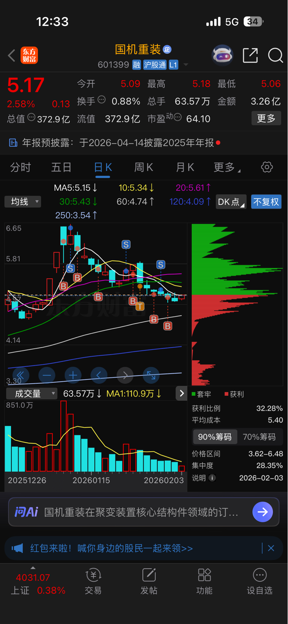Switch to the 五日 tab
The height and width of the screenshot is (624, 288).
(61, 167)
